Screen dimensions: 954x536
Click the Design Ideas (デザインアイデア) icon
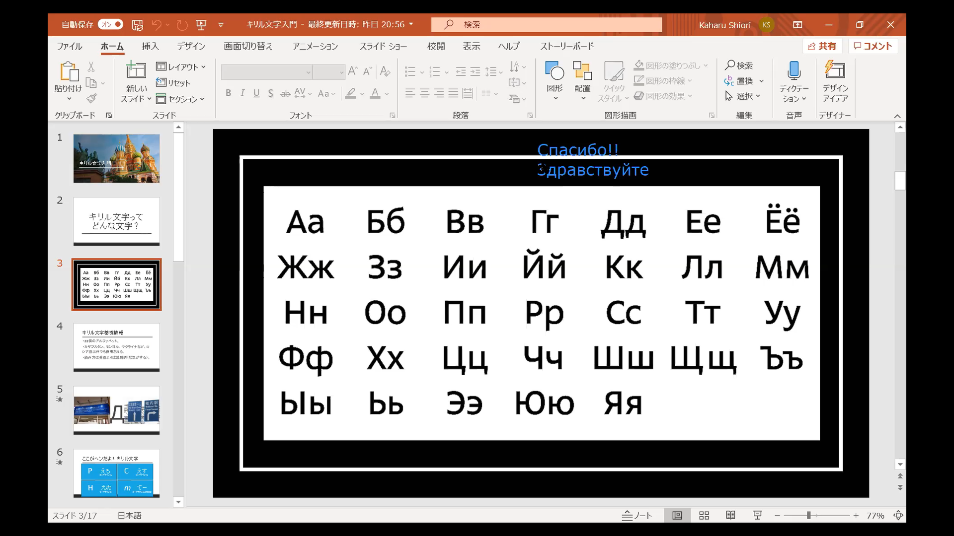pyautogui.click(x=835, y=69)
